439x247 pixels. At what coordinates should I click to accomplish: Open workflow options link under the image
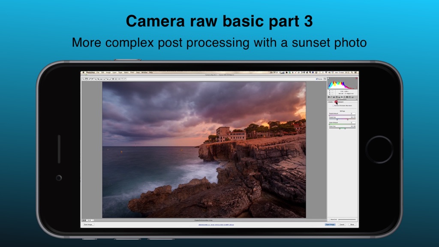coord(216,225)
